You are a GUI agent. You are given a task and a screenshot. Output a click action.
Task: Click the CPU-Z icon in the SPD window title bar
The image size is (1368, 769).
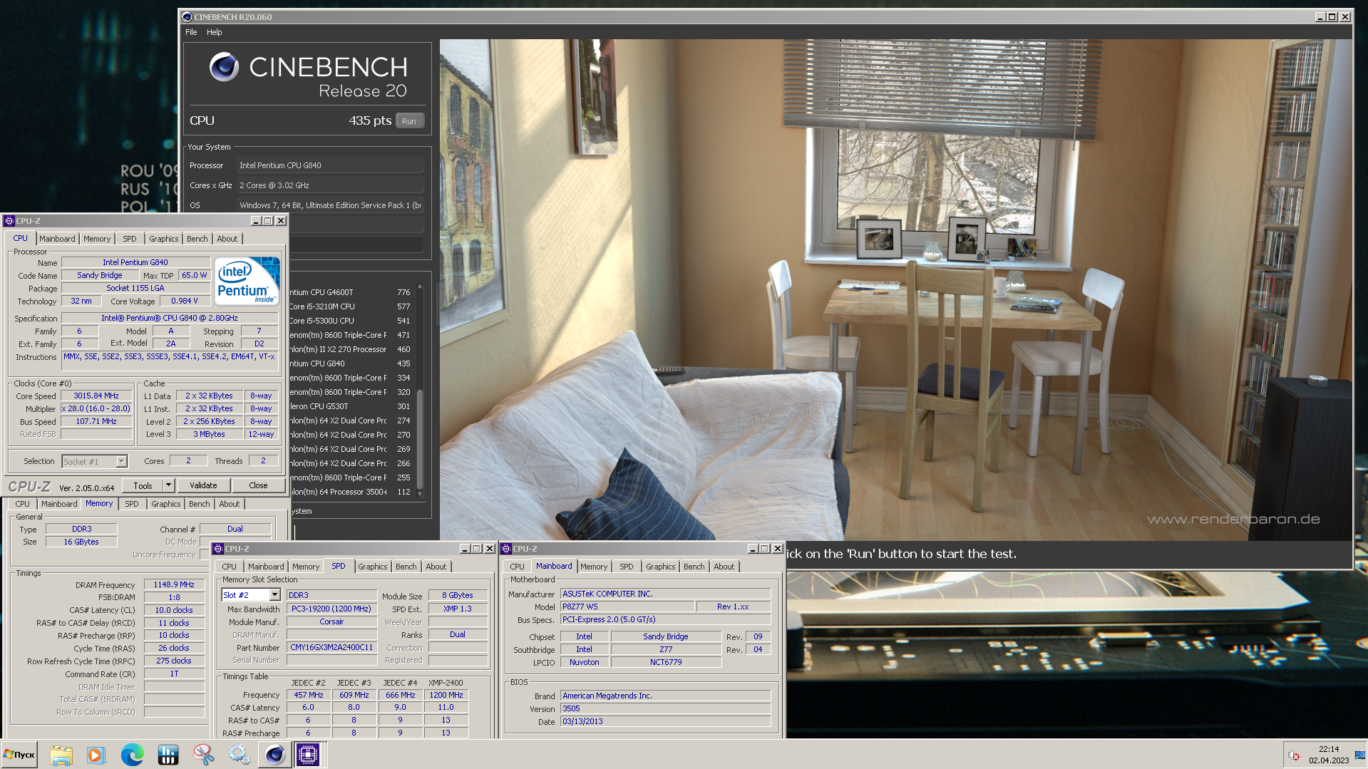coord(219,549)
